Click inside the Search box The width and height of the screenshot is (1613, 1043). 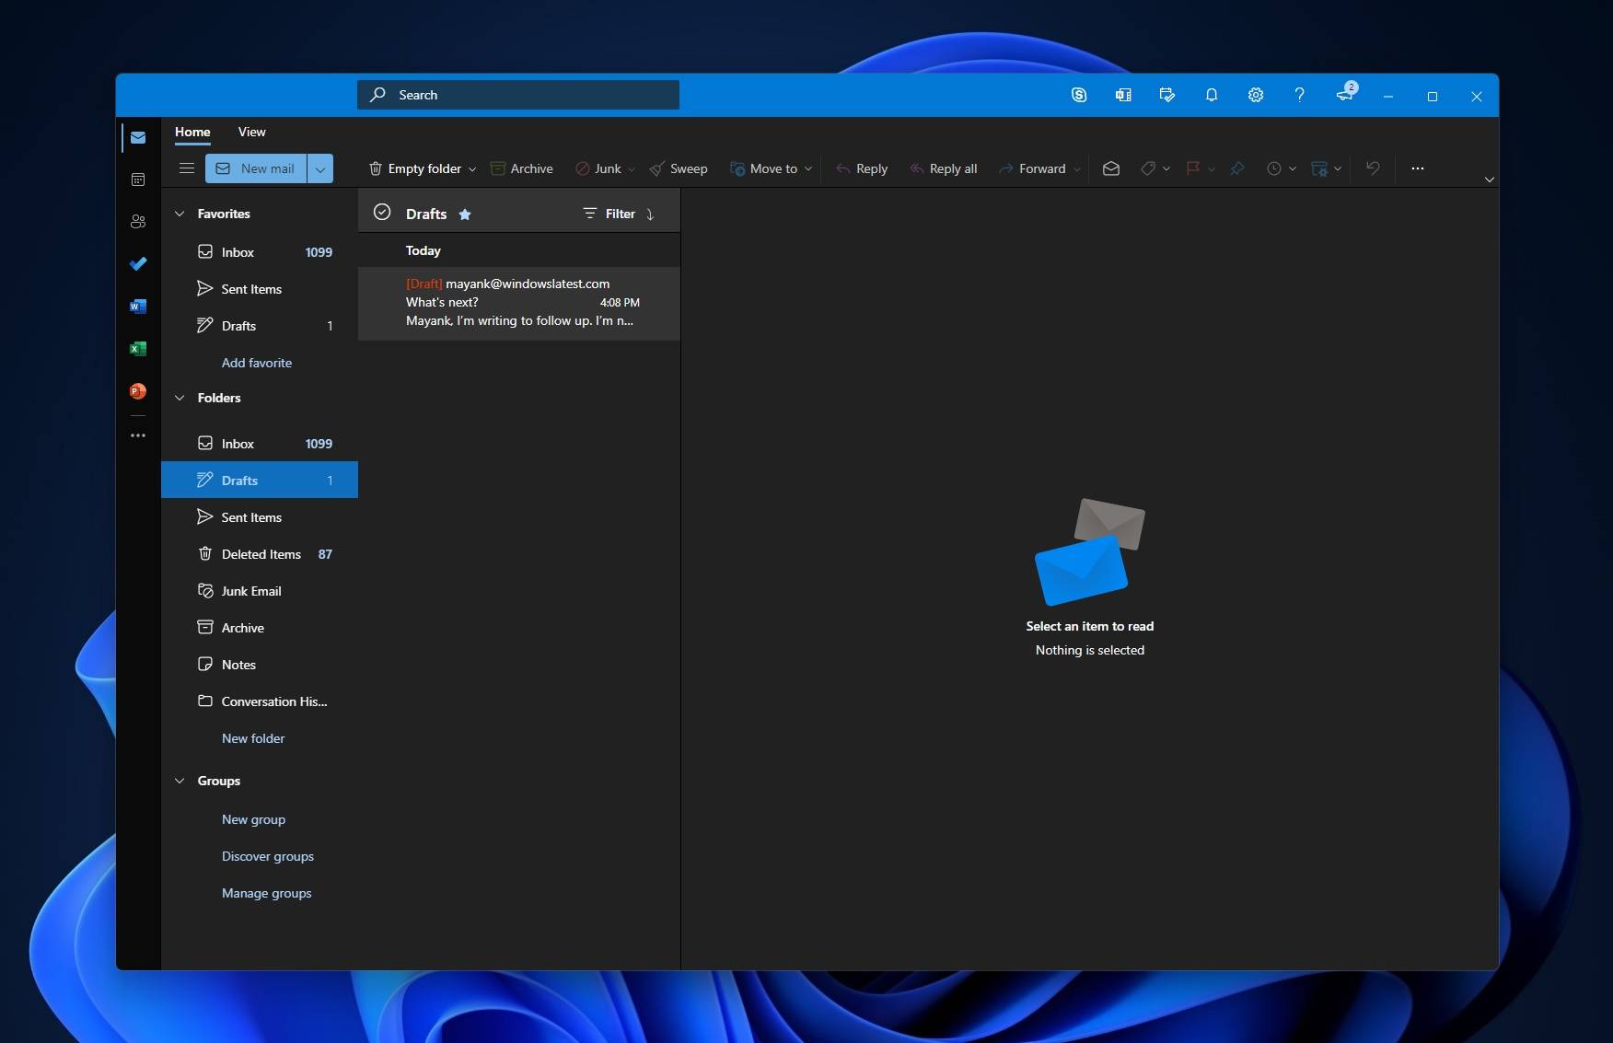click(517, 95)
